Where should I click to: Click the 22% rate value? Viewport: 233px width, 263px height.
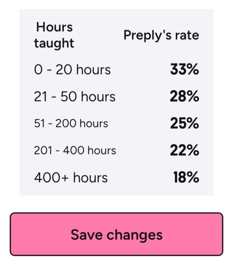185,150
